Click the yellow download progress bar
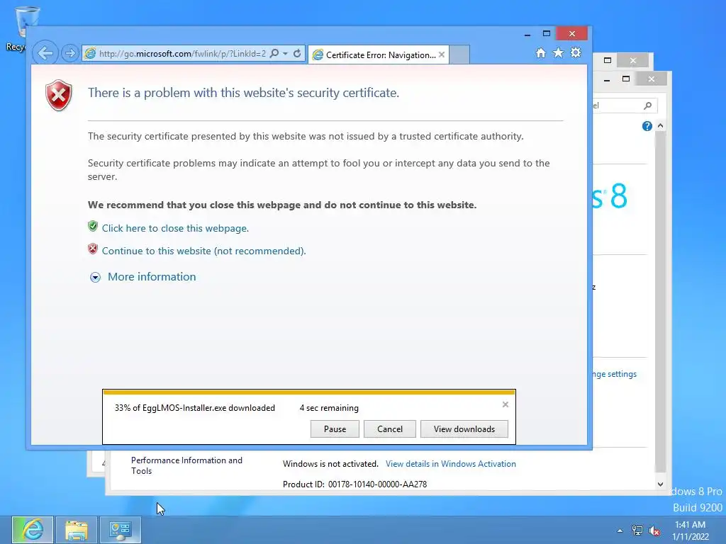Screen dimensions: 726x544 pos(309,392)
